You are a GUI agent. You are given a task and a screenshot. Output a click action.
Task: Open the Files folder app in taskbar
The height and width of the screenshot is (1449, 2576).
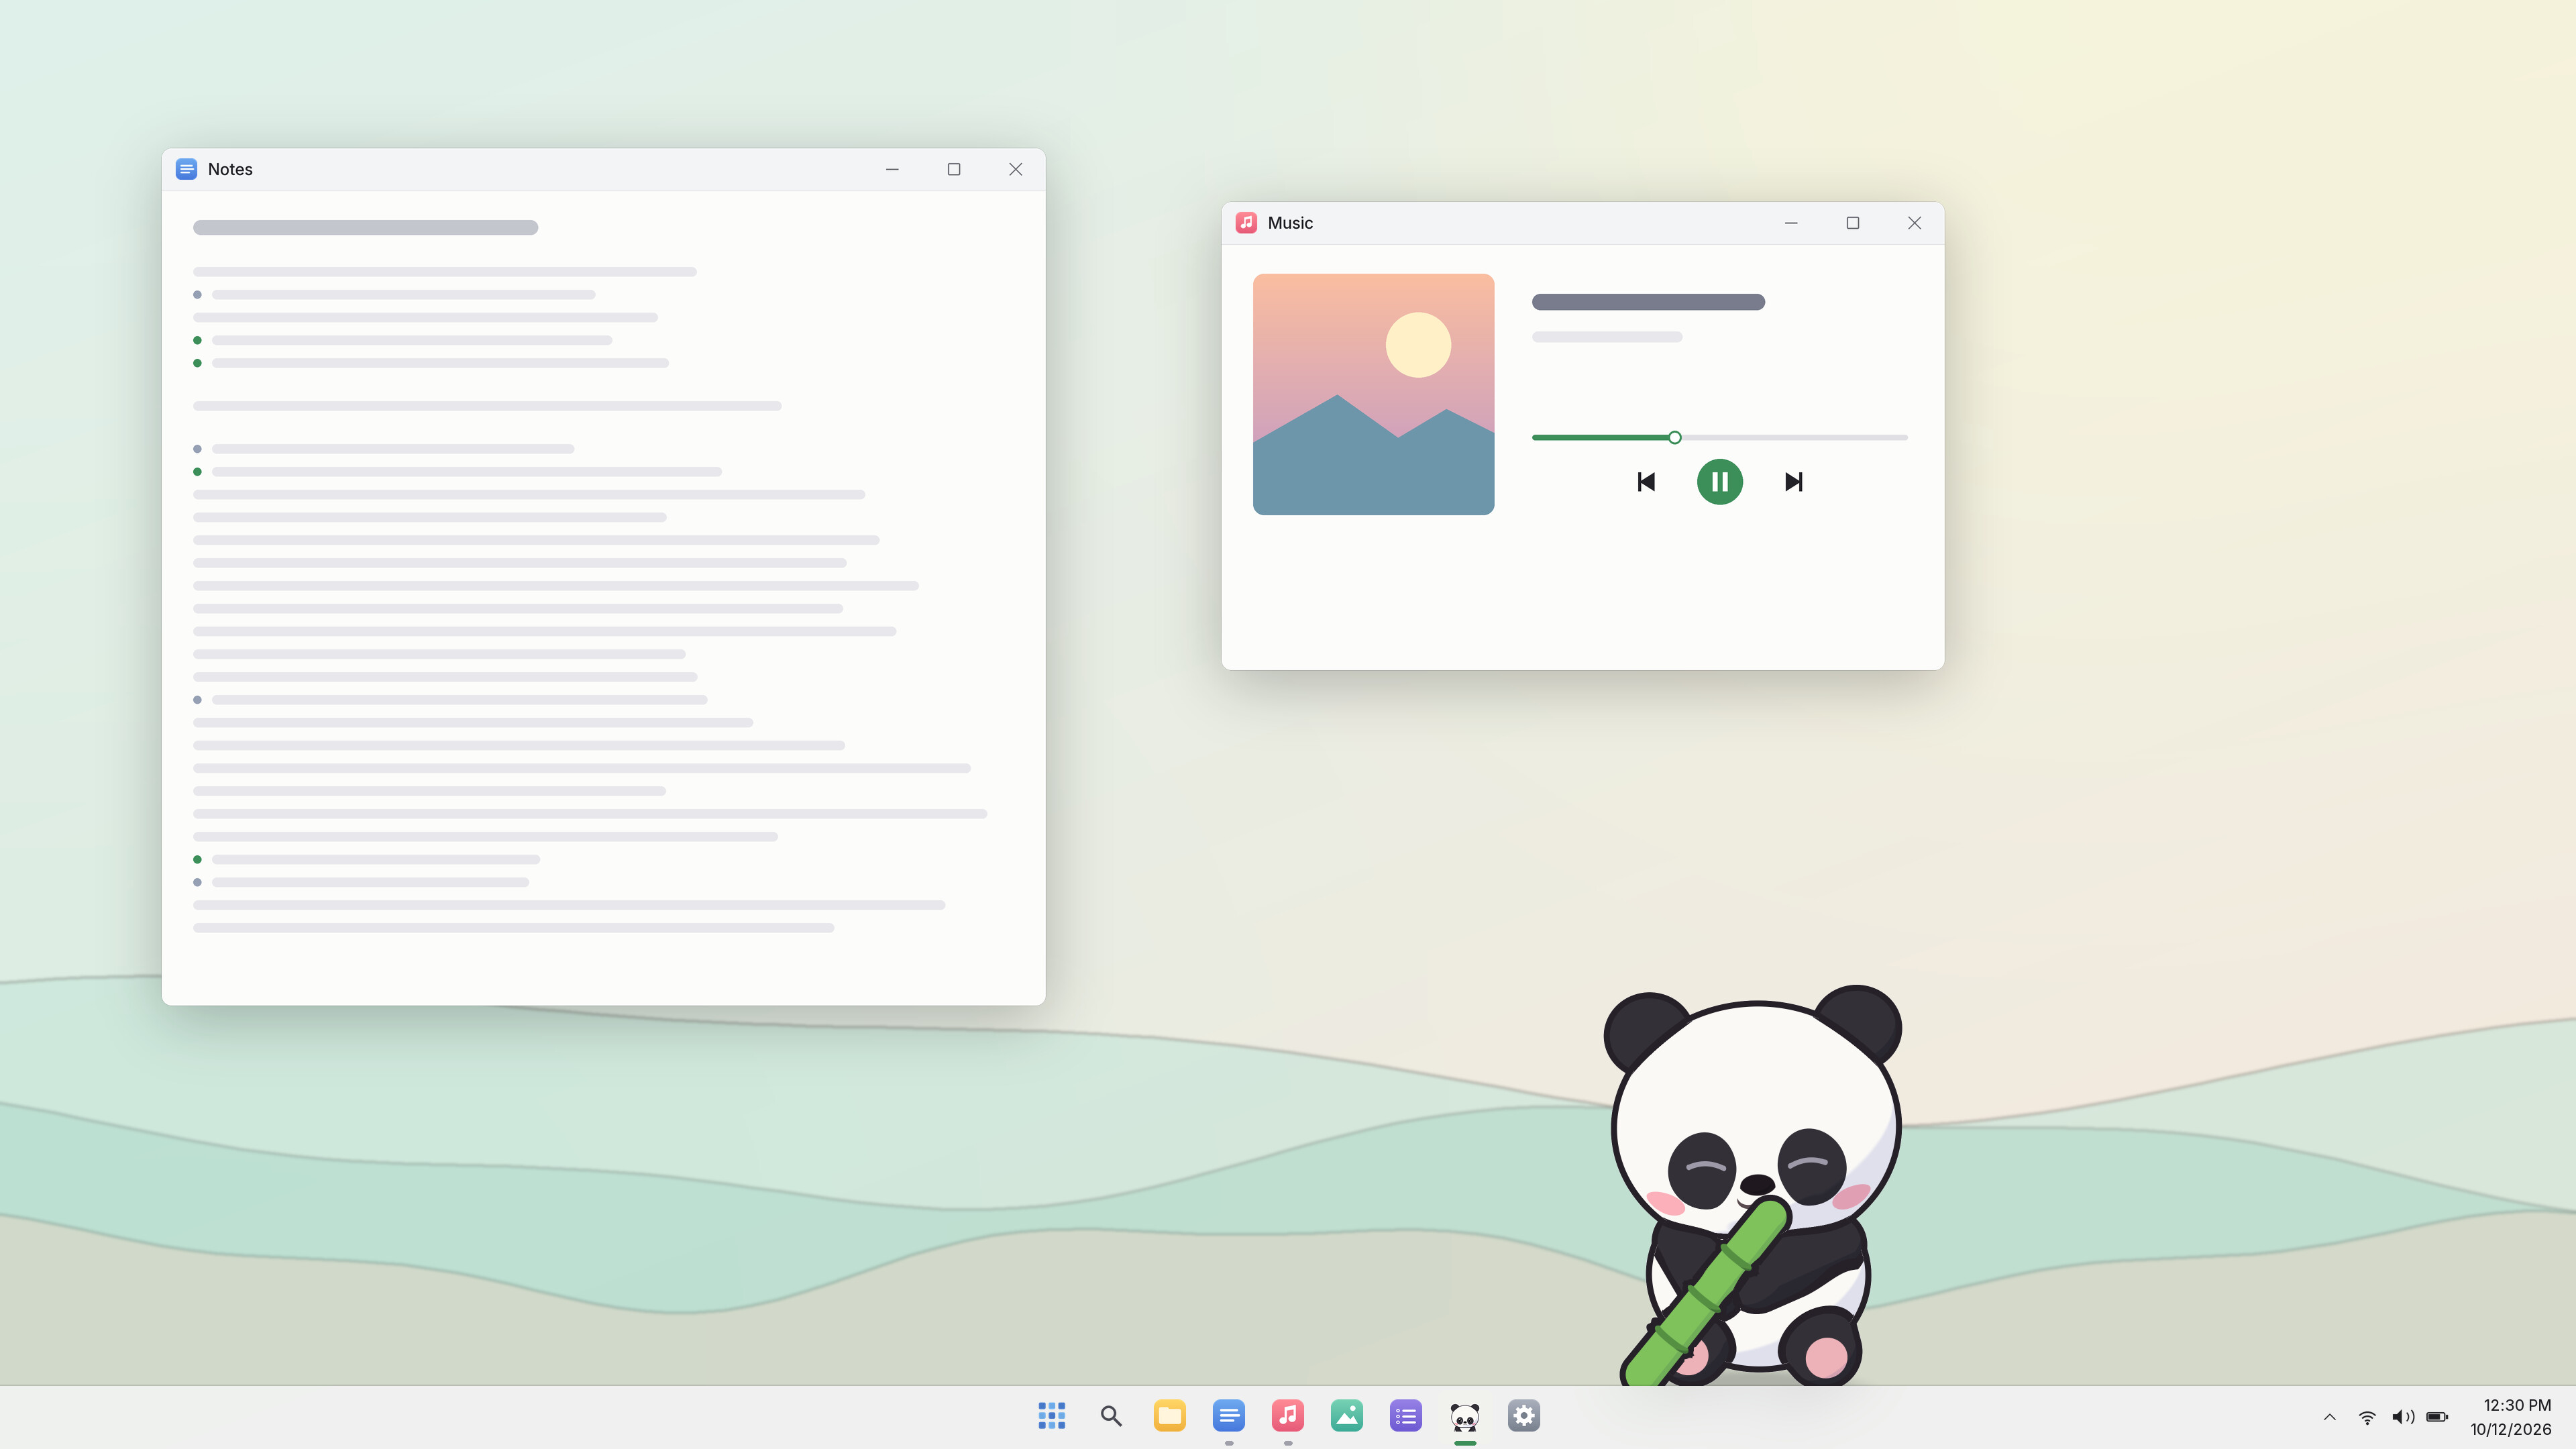point(1169,1415)
